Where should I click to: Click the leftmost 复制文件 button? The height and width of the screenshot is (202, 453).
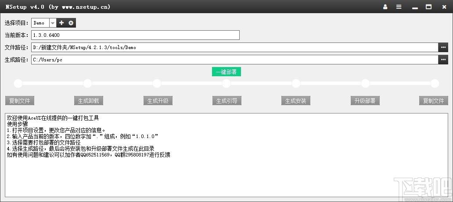(20, 101)
